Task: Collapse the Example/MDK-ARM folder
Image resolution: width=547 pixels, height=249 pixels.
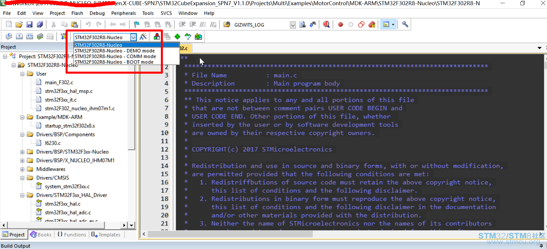Action: pos(22,117)
